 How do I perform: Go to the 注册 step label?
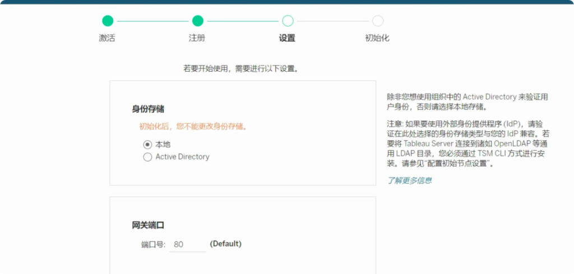click(x=197, y=39)
